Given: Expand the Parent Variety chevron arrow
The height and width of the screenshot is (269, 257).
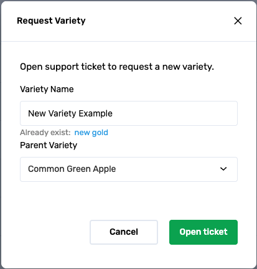Looking at the screenshot, I should point(223,169).
